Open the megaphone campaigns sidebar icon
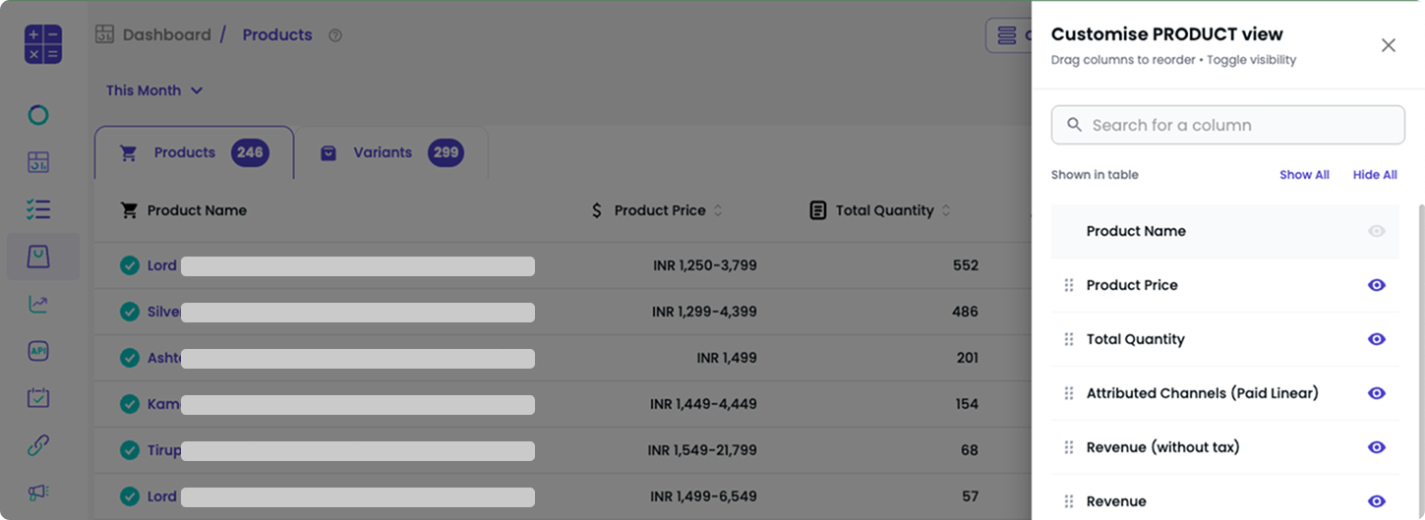1425x520 pixels. point(38,492)
